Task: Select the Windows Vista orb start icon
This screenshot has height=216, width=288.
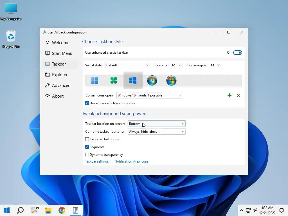Action: click(171, 80)
